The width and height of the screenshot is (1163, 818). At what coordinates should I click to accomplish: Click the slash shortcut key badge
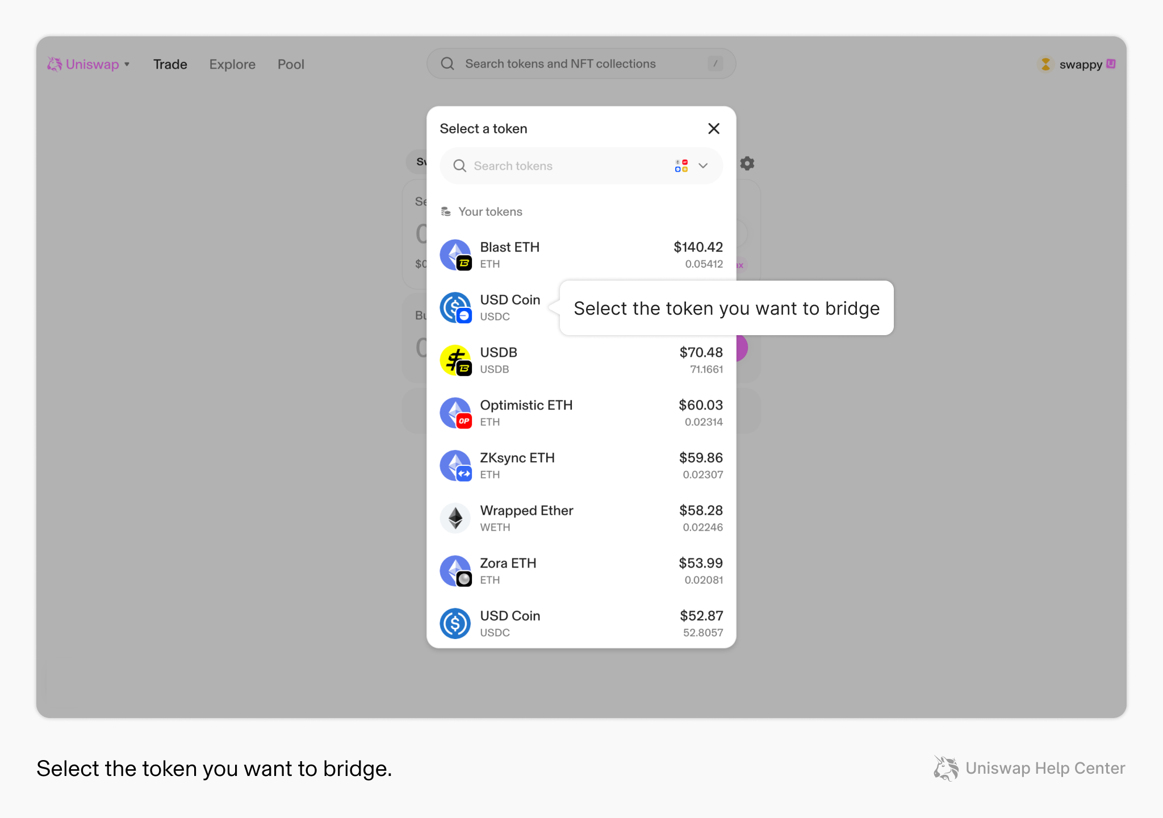(715, 64)
